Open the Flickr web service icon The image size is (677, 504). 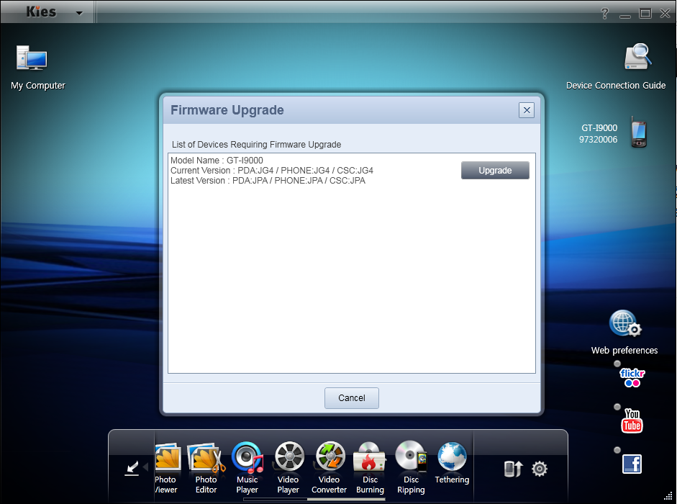pyautogui.click(x=632, y=377)
